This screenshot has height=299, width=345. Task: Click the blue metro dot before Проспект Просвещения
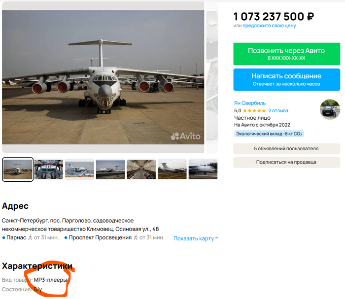pos(66,237)
